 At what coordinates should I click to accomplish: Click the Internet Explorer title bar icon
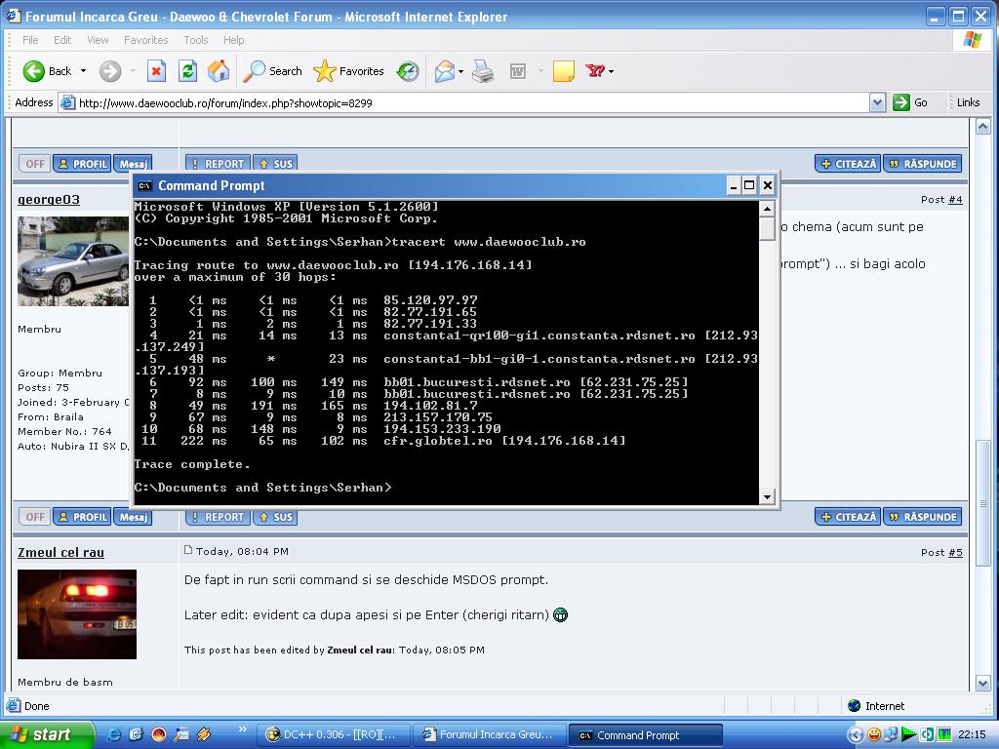pos(14,16)
